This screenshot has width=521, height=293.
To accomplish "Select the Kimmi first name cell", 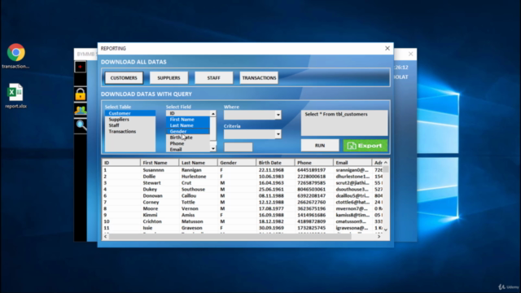I will pos(150,215).
